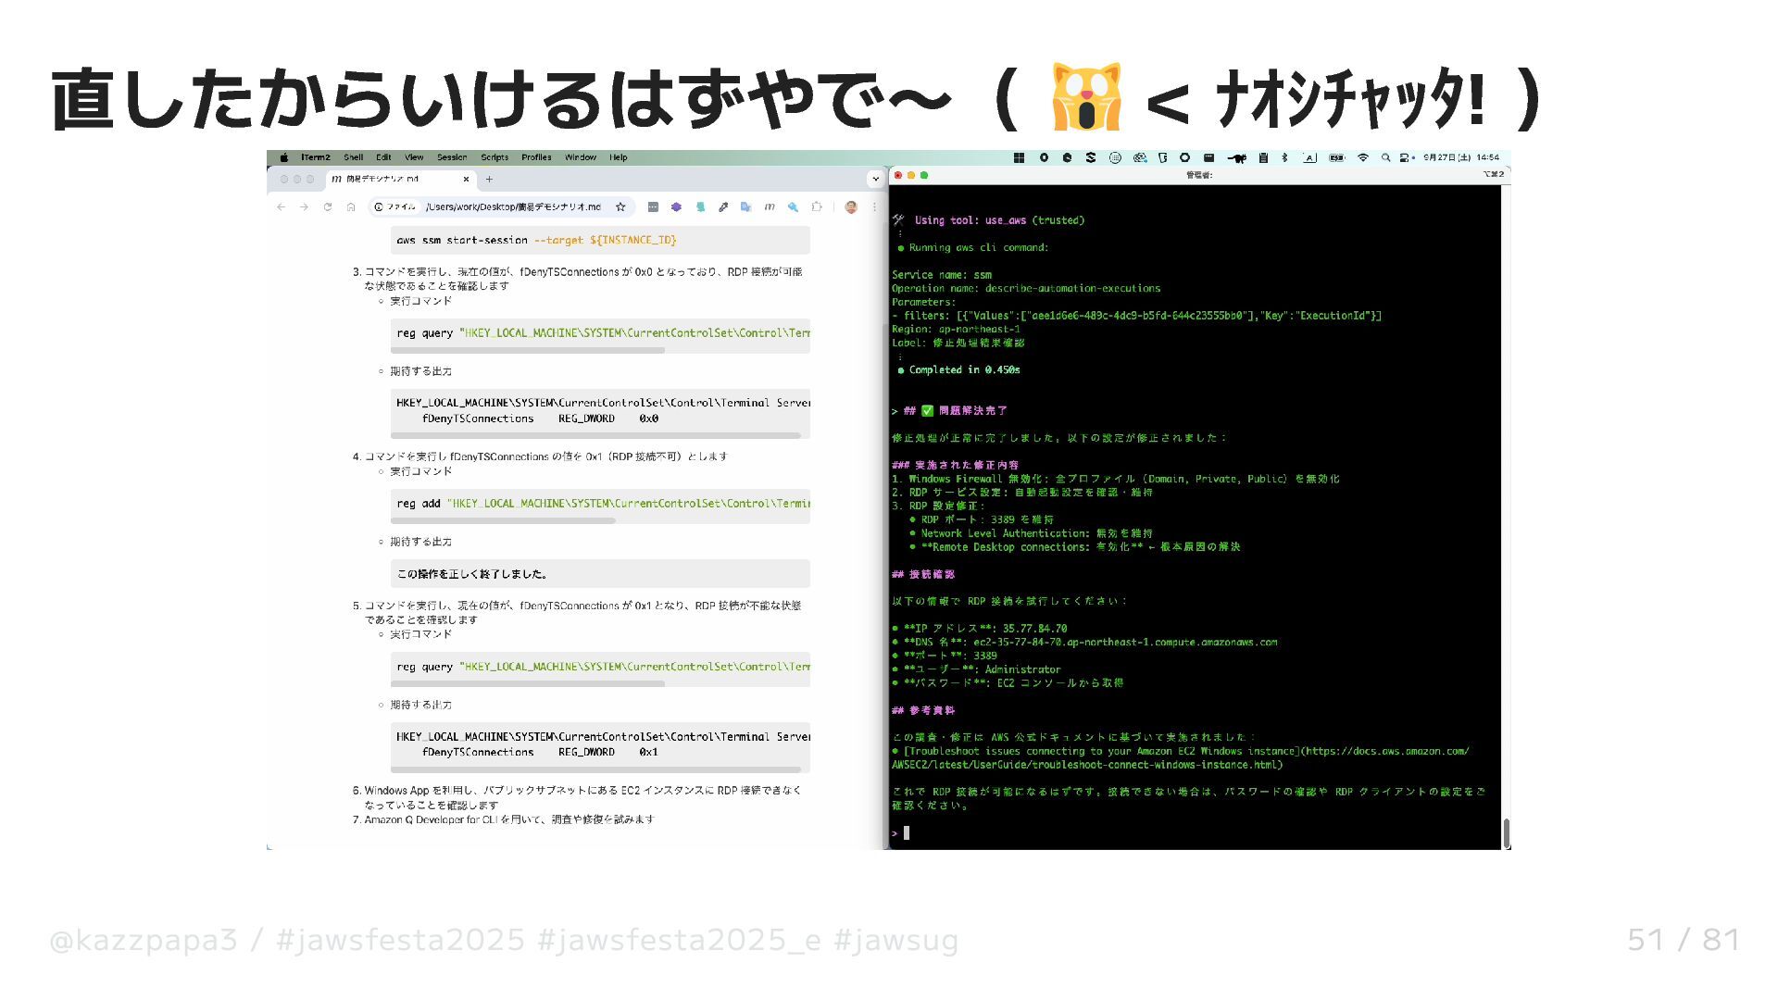Open the browser three-dot menu
This screenshot has height=1000, width=1778.
pos(874,207)
